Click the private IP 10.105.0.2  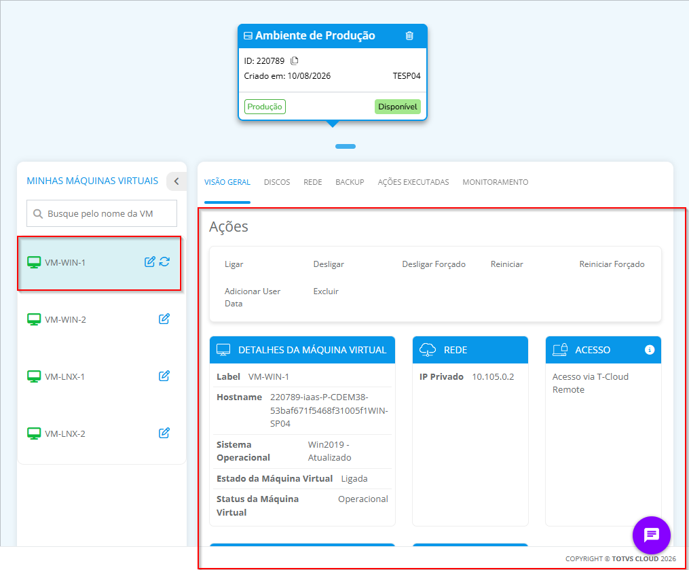[x=493, y=377]
